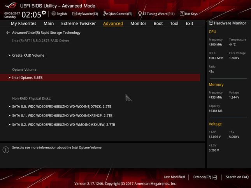Open MyFavorite(F3) label
Image resolution: width=251 pixels, height=188 pixels.
pos(88,14)
